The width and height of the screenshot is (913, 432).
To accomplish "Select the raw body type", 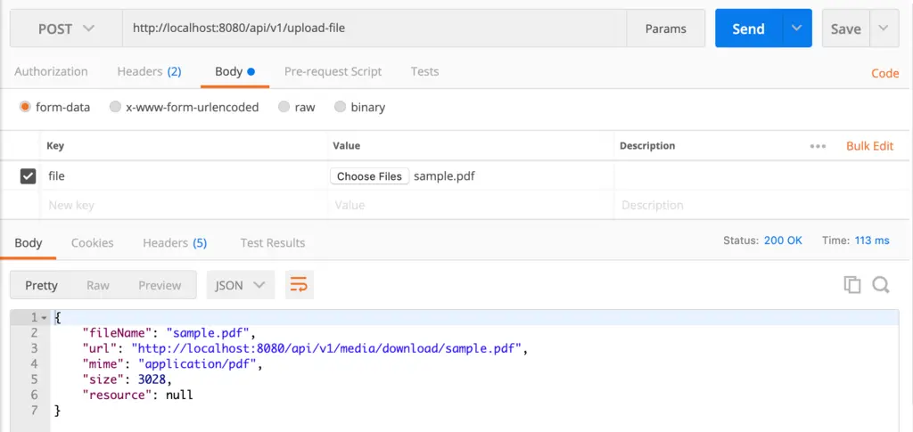I will (284, 107).
